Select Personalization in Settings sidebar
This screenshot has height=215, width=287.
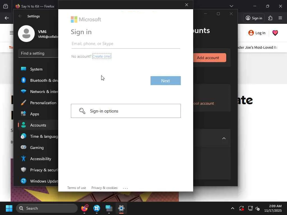click(x=38, y=103)
